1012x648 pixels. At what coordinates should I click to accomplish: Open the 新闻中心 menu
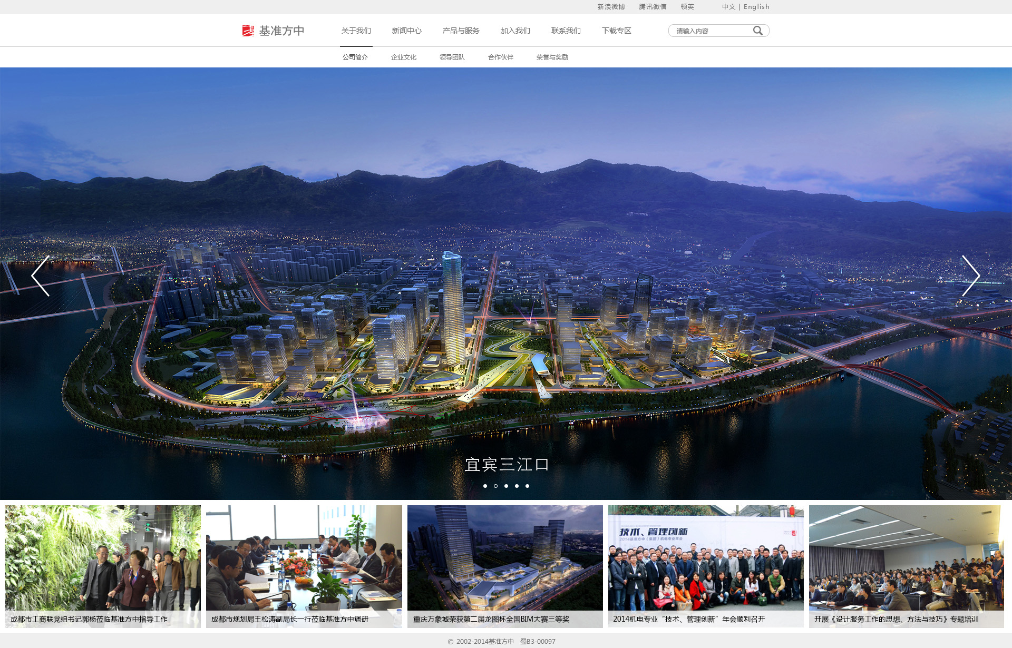[406, 31]
